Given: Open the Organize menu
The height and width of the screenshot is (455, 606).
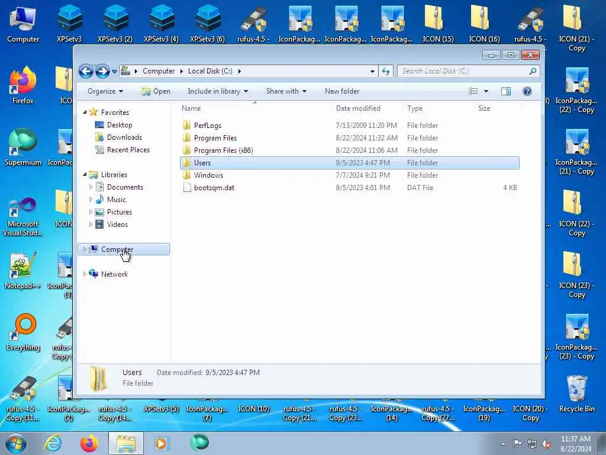Looking at the screenshot, I should coord(105,91).
